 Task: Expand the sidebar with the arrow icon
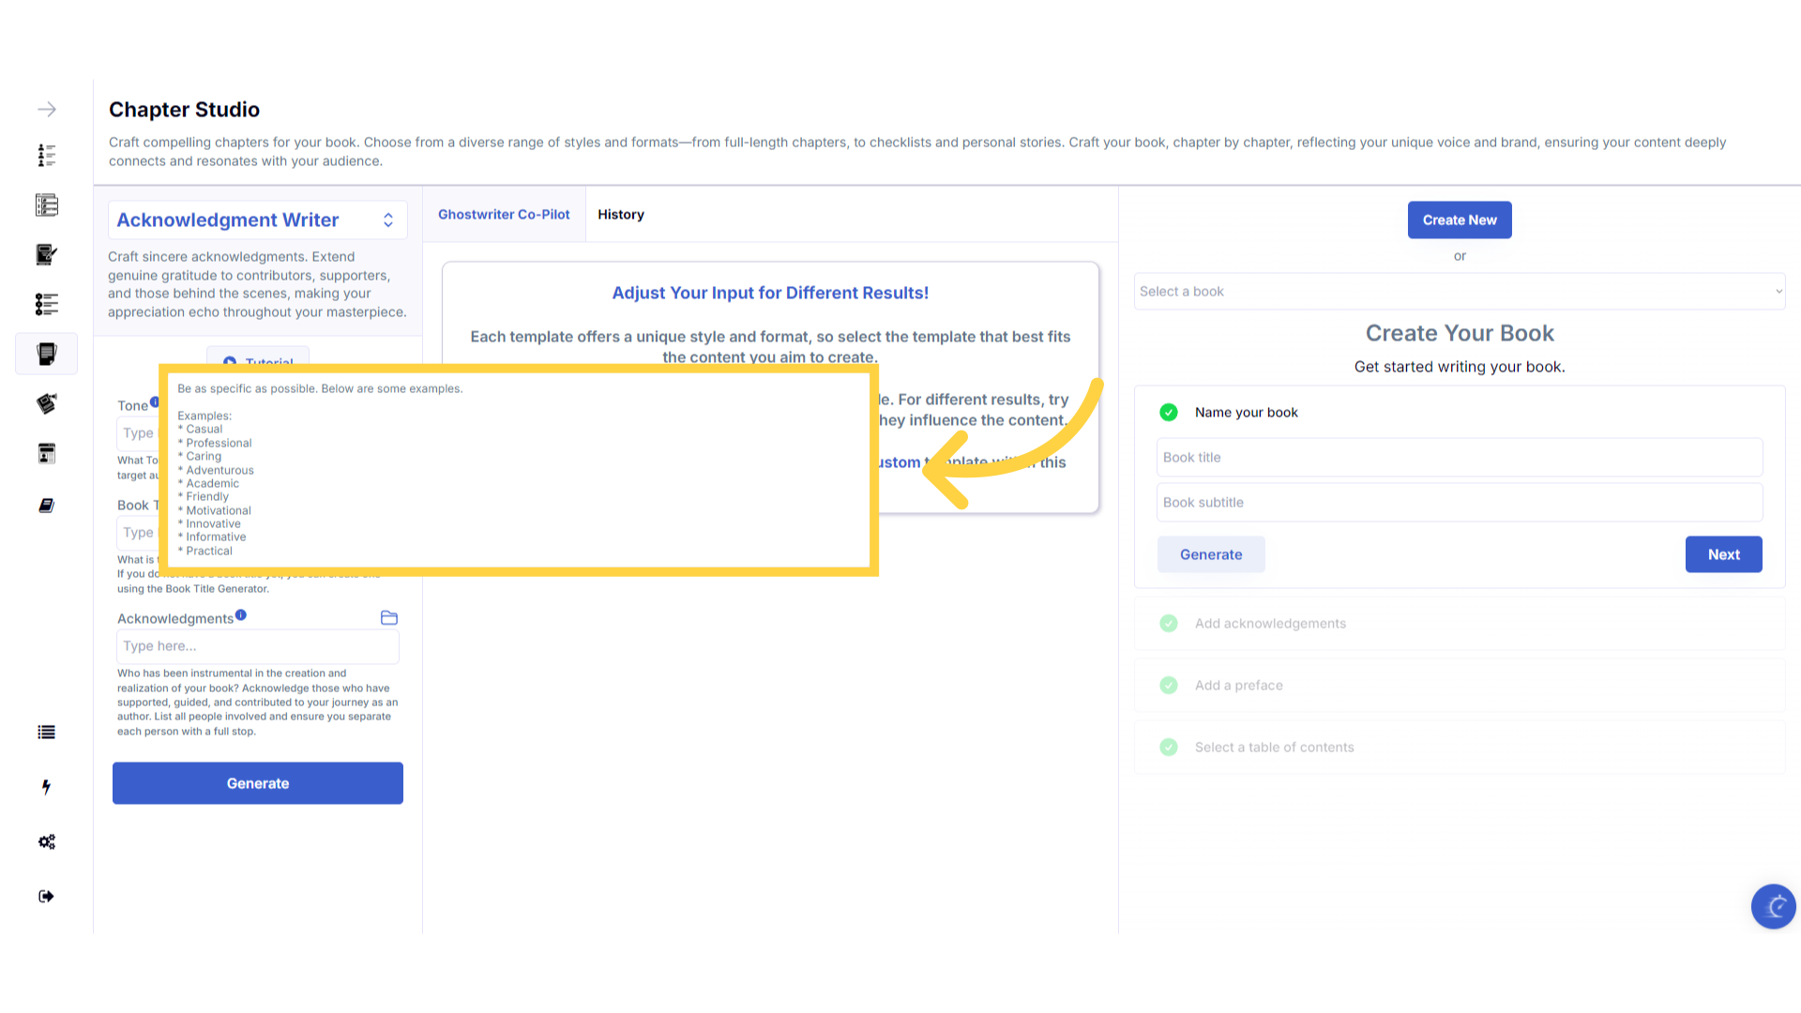tap(47, 110)
